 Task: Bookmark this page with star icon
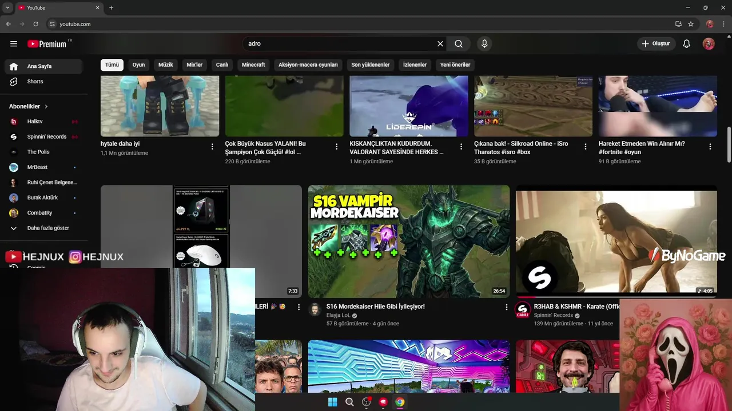(691, 24)
